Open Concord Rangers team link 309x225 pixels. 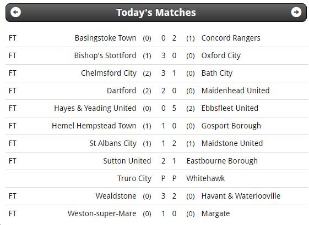pos(231,38)
